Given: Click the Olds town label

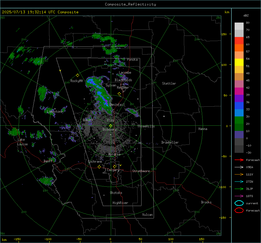Looking at the screenshot, I should tap(110, 120).
